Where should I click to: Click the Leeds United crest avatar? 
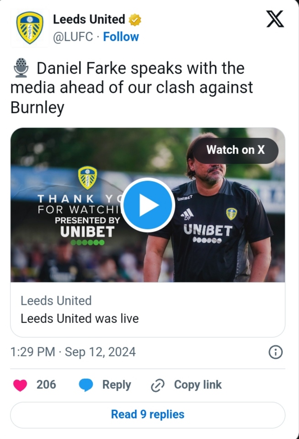[30, 28]
